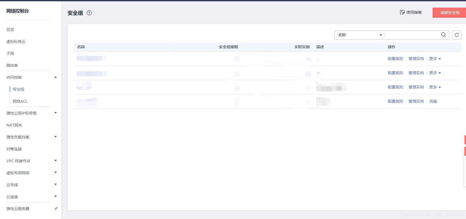Open the help icon next to 安全组
This screenshot has height=219, width=466.
tap(89, 13)
